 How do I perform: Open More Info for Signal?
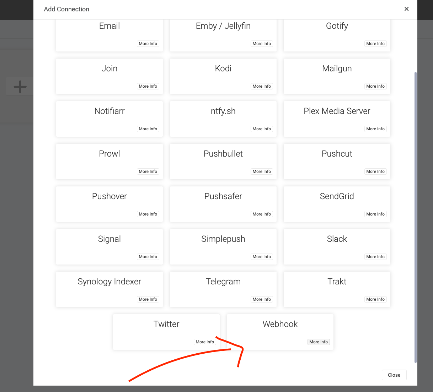tap(148, 257)
